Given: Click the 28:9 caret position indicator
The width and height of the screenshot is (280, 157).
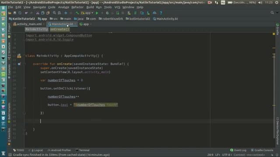Looking at the screenshot, I should click(210, 155).
